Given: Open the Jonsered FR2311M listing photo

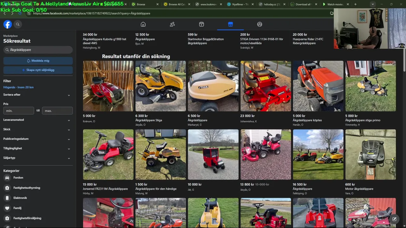Looking at the screenshot, I should point(108,155).
